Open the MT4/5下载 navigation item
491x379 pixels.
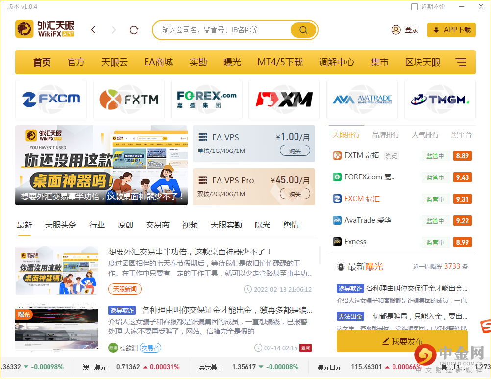pyautogui.click(x=280, y=62)
